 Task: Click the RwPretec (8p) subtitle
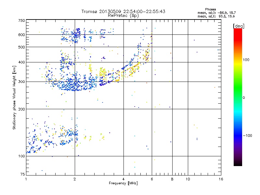pos(123,16)
